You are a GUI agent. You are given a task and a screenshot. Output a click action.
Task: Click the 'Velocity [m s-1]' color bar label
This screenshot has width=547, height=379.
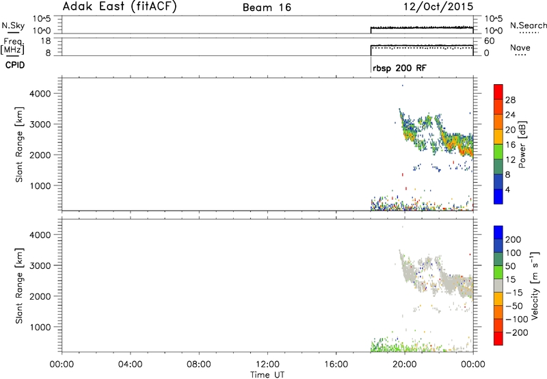[x=535, y=286]
